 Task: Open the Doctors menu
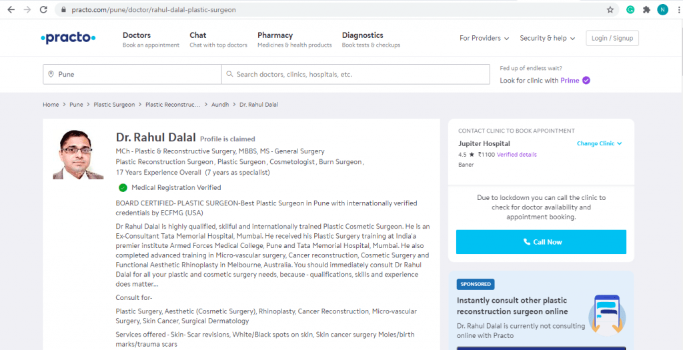point(137,35)
